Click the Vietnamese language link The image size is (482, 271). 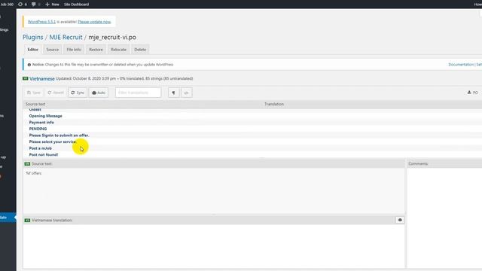click(x=42, y=78)
